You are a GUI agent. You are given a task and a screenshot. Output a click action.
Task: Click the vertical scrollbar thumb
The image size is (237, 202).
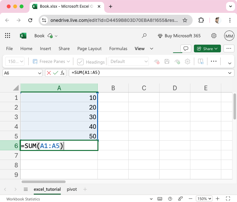(x=234, y=106)
